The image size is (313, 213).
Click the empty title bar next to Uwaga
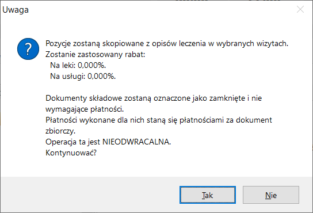160,10
